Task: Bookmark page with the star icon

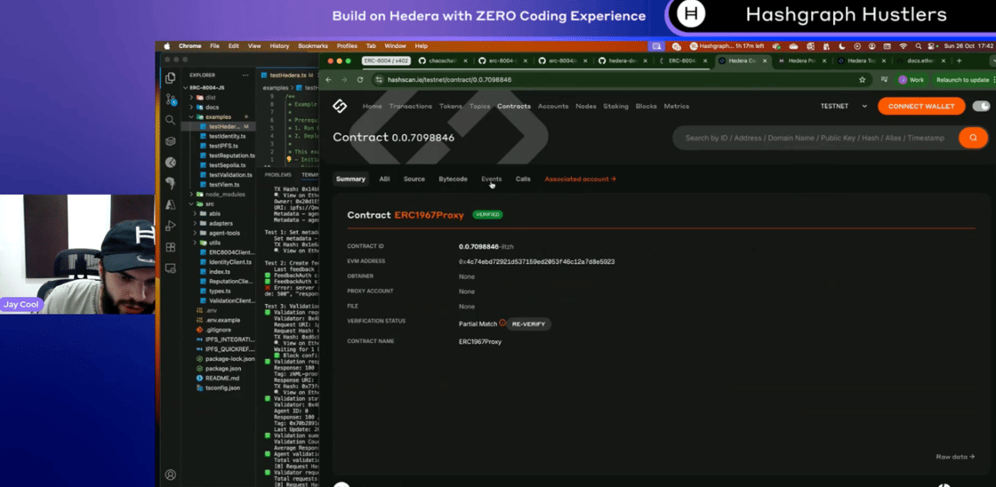Action: 862,80
